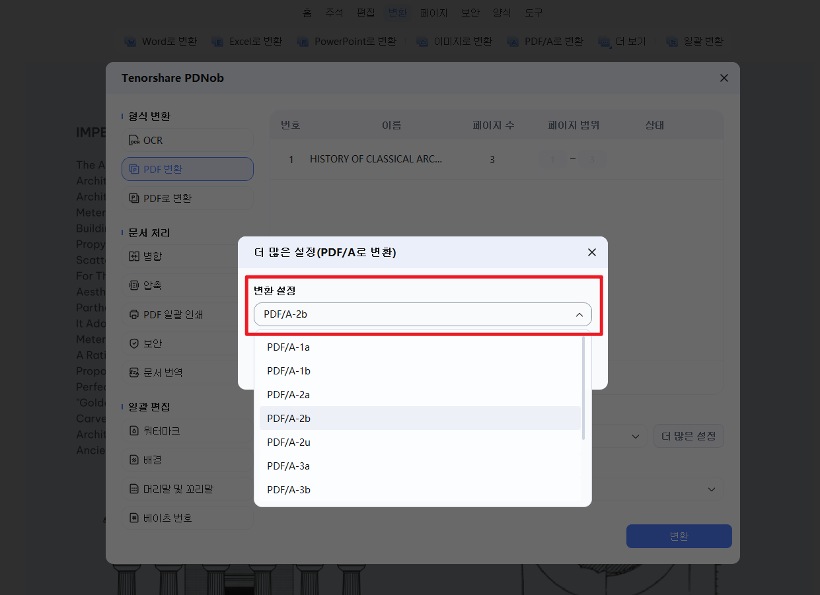
Task: Click the blue 변환 button
Action: pyautogui.click(x=679, y=536)
